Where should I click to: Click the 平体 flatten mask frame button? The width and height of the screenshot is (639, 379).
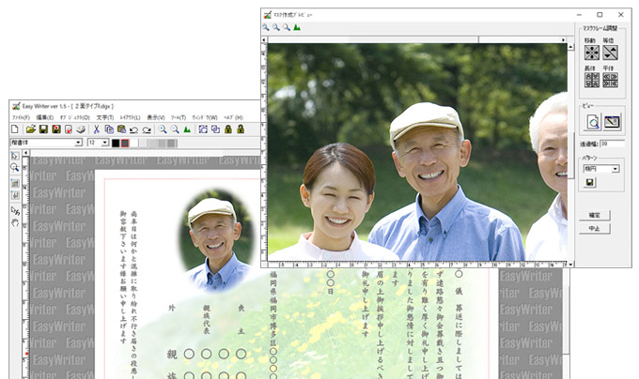610,80
